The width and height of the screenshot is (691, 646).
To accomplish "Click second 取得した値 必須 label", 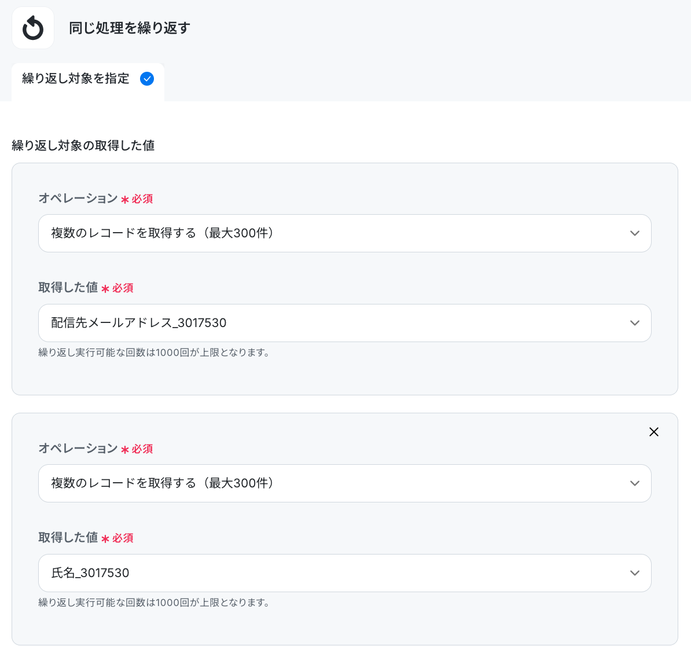I will (x=86, y=538).
